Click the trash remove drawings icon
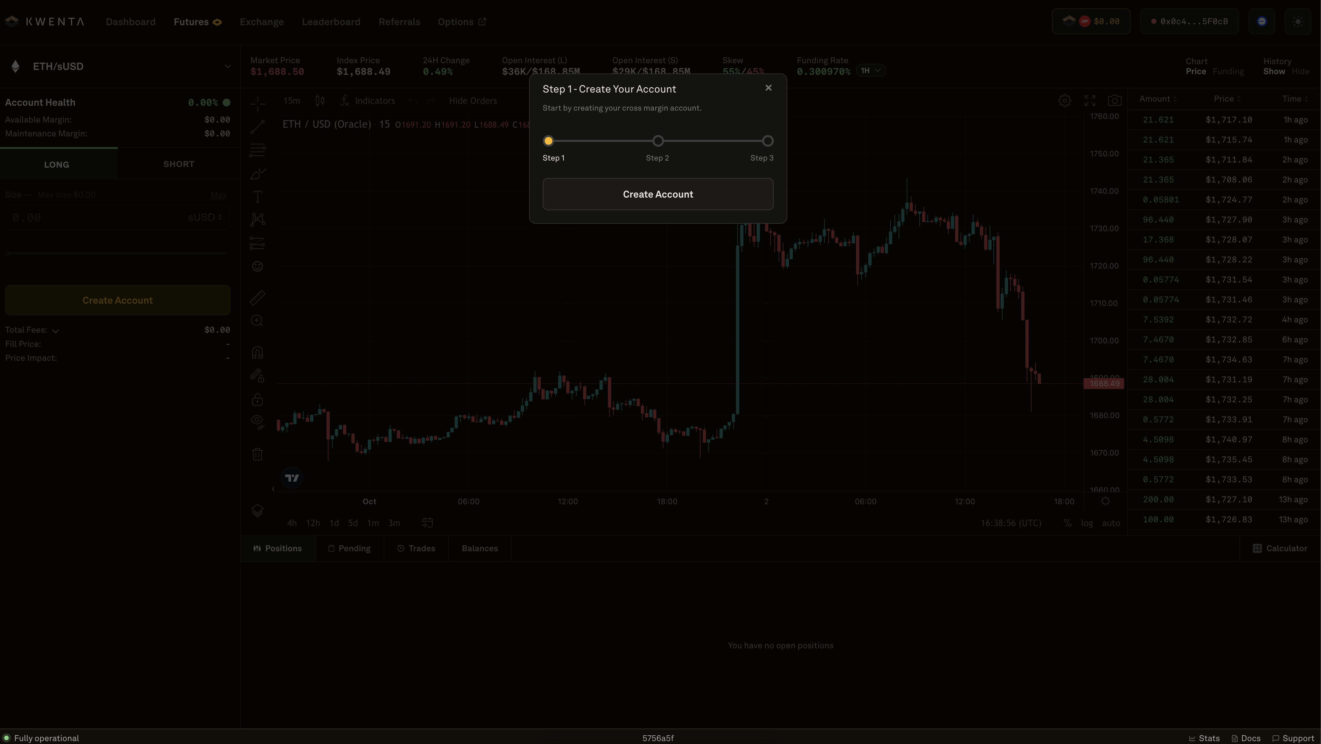 pyautogui.click(x=257, y=454)
